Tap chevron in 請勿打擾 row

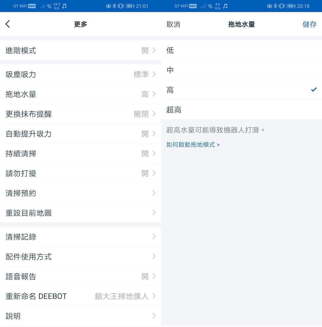[x=154, y=173]
